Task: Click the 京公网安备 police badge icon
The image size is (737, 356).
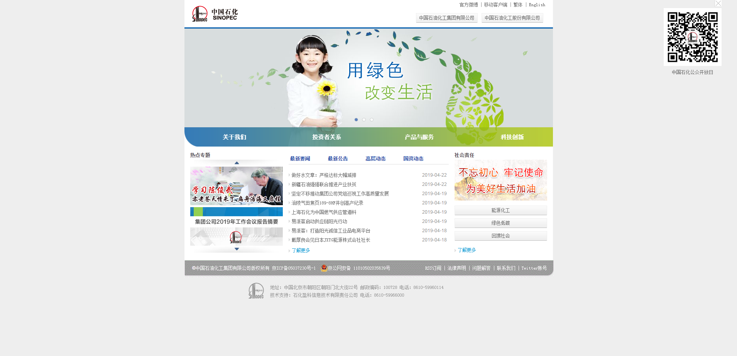Action: pyautogui.click(x=324, y=268)
